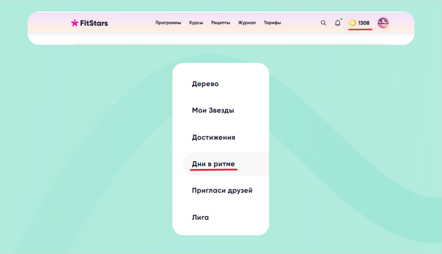Click the green notification dot on bell
The height and width of the screenshot is (254, 442).
point(341,19)
